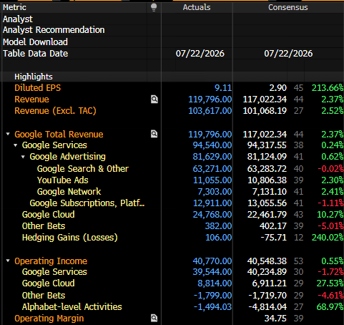Viewport: 344px width, 325px height.
Task: Open magnifier icon beside Google Total Revenue
Action: (154, 134)
